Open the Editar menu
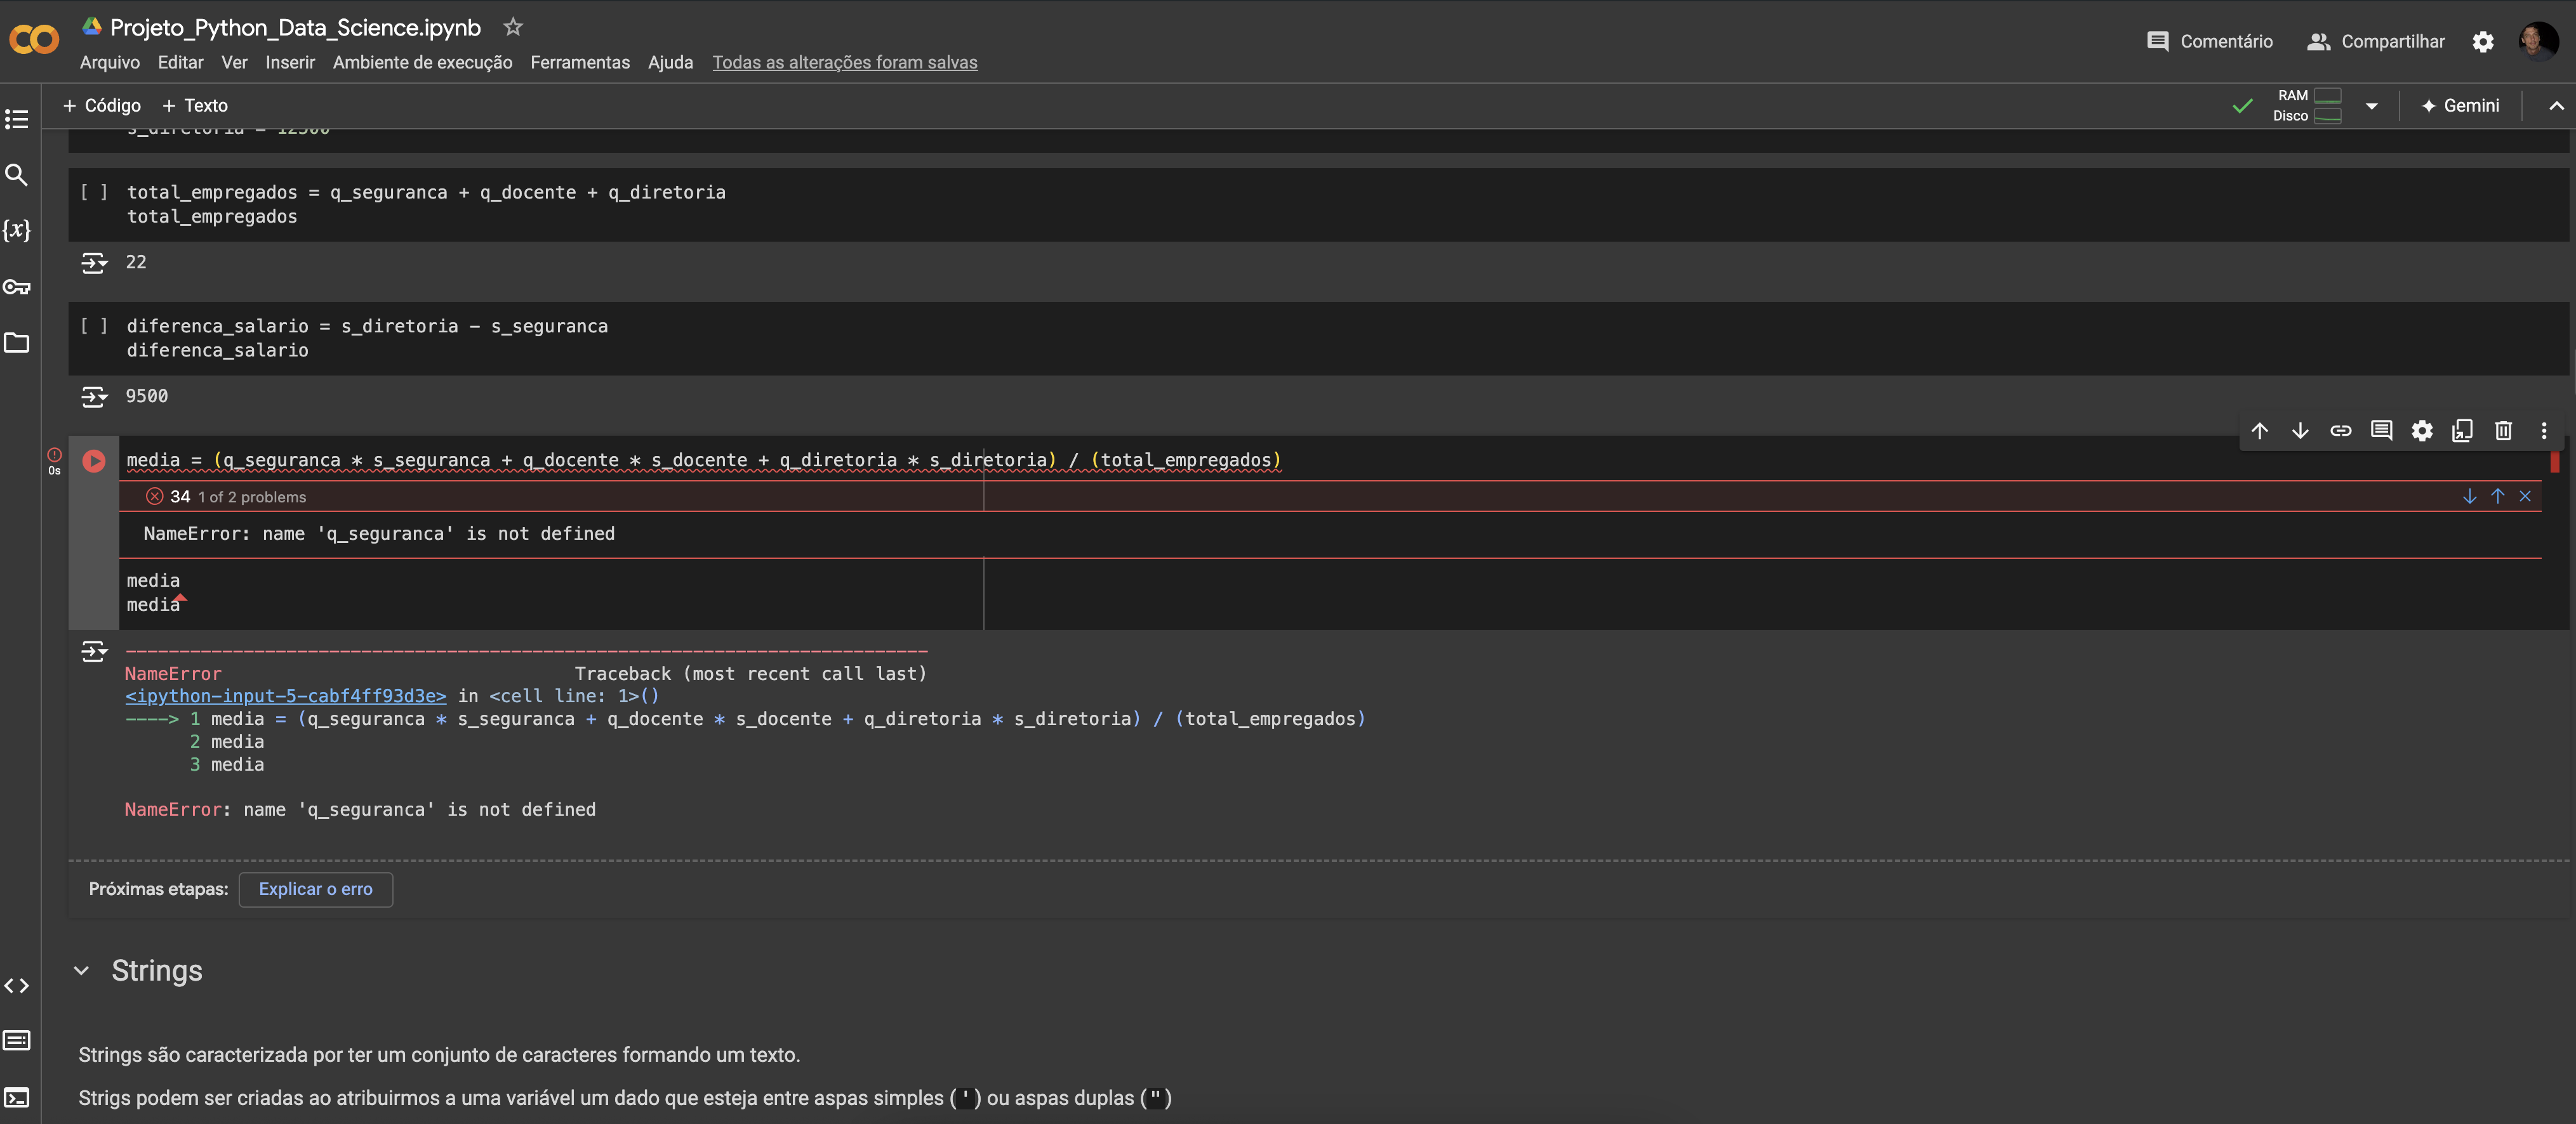The image size is (2576, 1124). coord(180,62)
